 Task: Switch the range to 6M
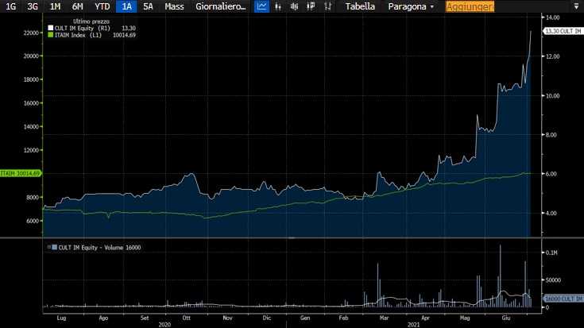77,6
